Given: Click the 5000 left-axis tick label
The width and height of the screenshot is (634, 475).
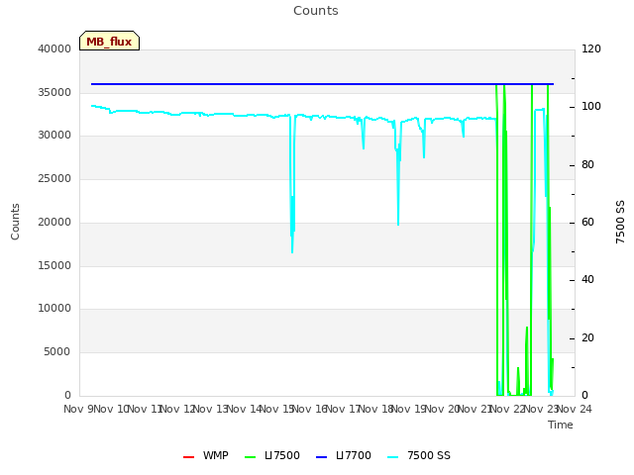Looking at the screenshot, I should pos(57,351).
